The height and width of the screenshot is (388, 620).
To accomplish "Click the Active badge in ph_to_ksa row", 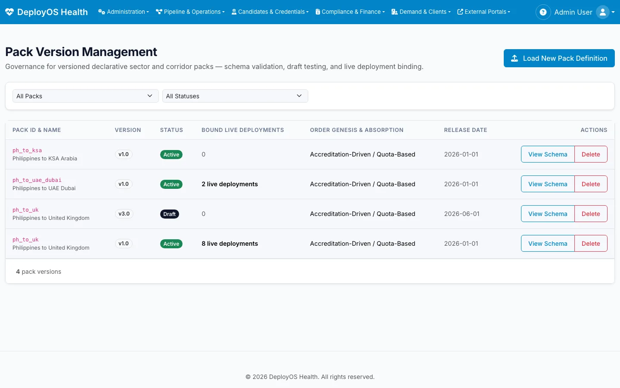I will click(x=171, y=155).
